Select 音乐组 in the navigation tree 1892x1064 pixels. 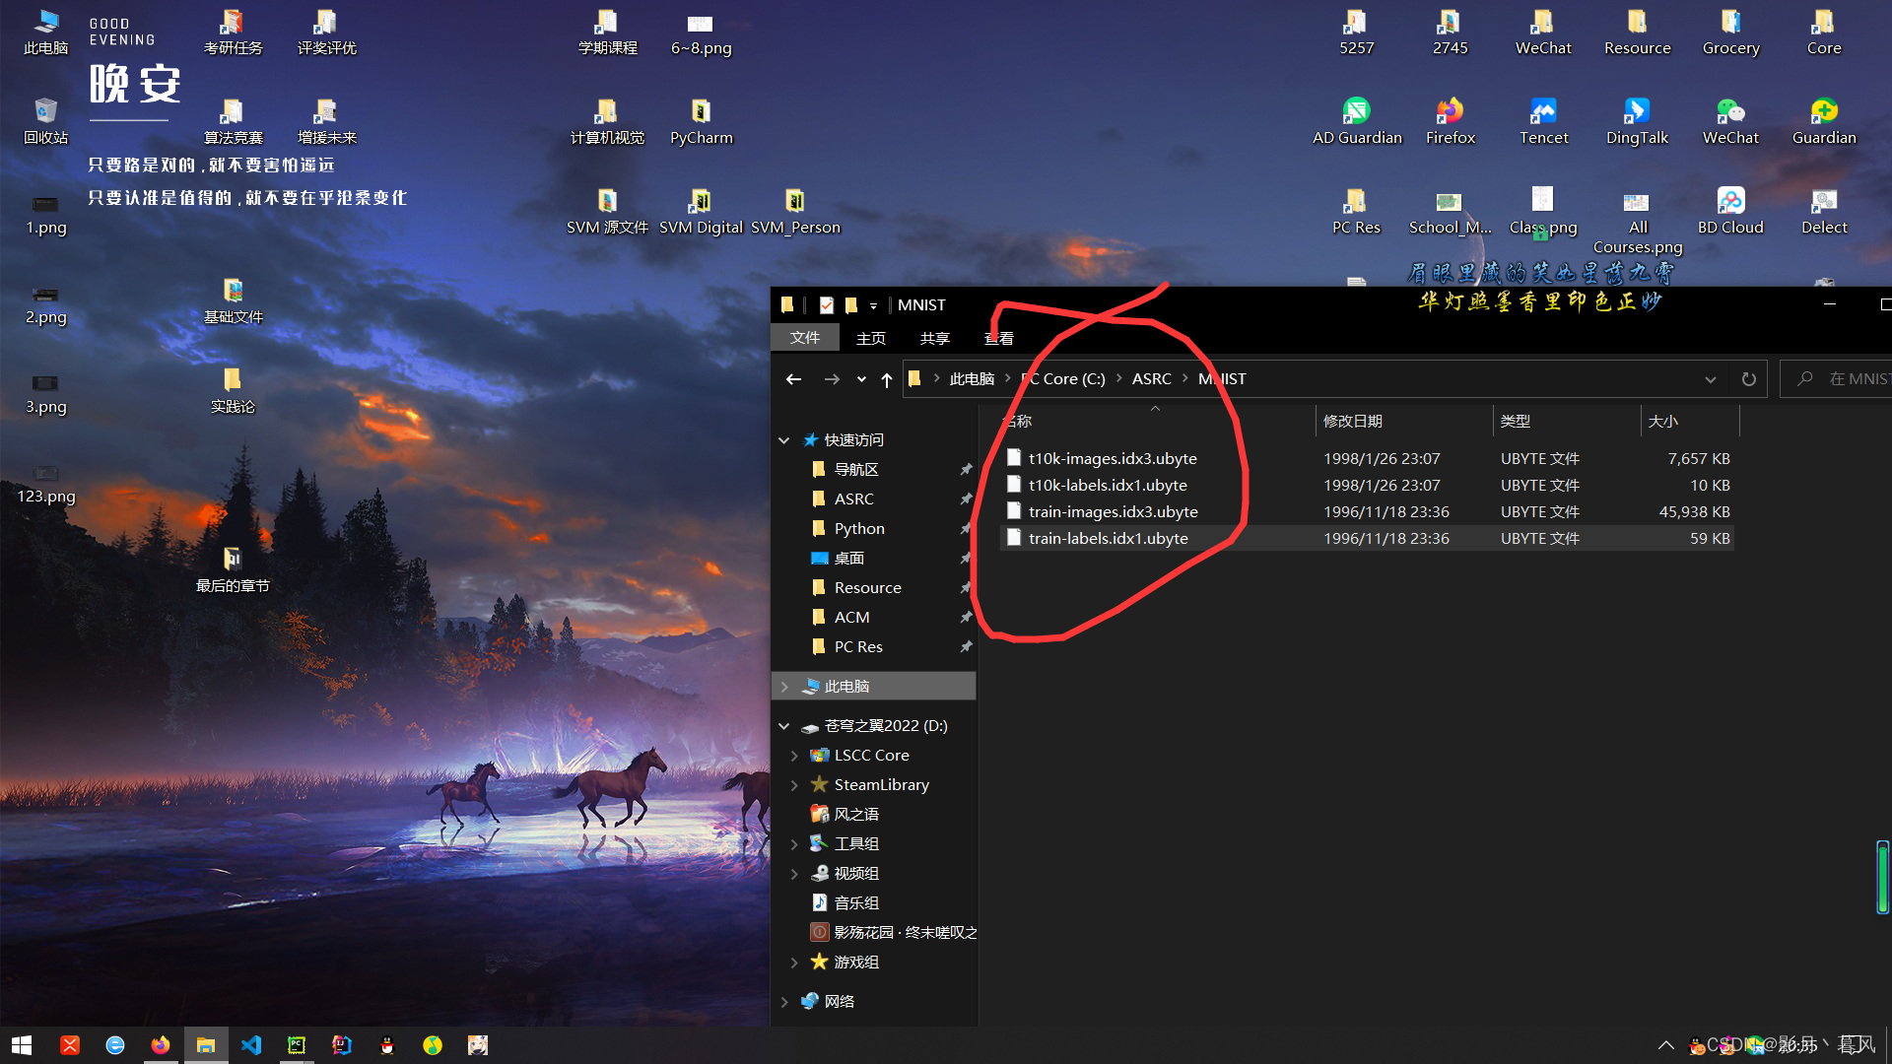(x=856, y=903)
